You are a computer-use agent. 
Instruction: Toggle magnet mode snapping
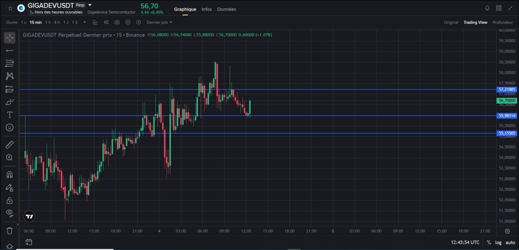tap(10, 175)
